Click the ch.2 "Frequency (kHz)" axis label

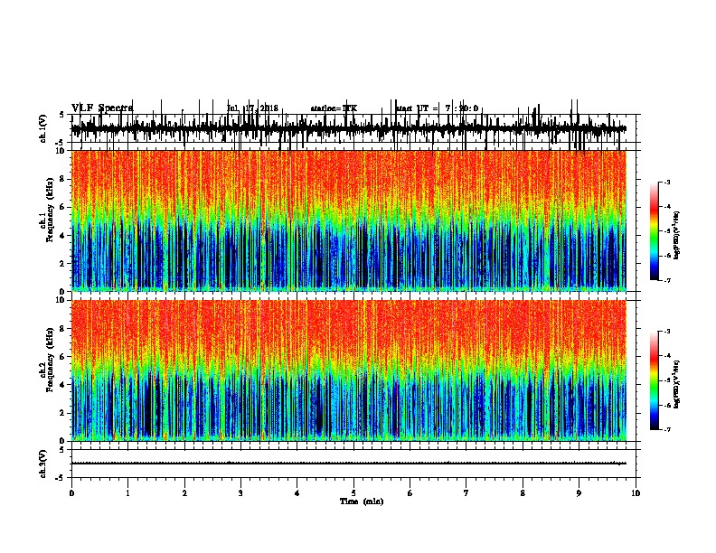(50, 360)
